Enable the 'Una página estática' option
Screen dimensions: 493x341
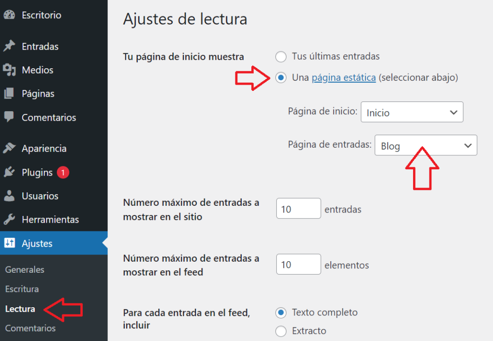point(281,77)
